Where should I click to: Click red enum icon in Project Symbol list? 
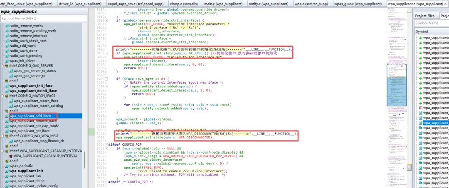click(420, 108)
